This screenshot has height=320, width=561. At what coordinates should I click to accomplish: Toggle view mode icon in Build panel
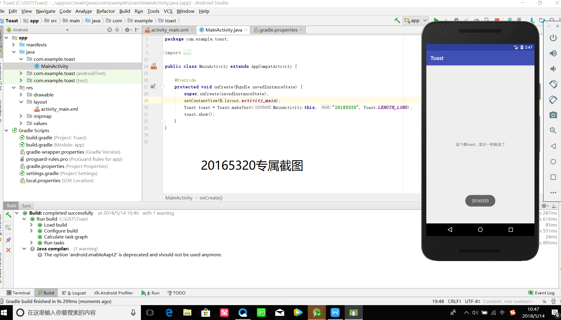(8, 227)
